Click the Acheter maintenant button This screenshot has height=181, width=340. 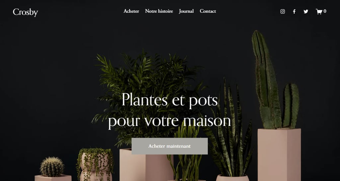point(170,146)
